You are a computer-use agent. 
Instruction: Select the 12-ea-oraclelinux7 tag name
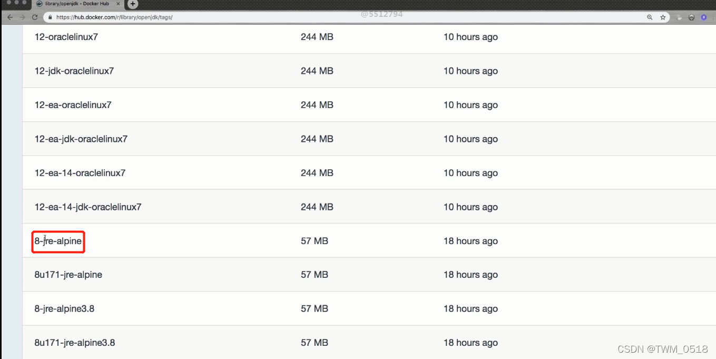(73, 105)
